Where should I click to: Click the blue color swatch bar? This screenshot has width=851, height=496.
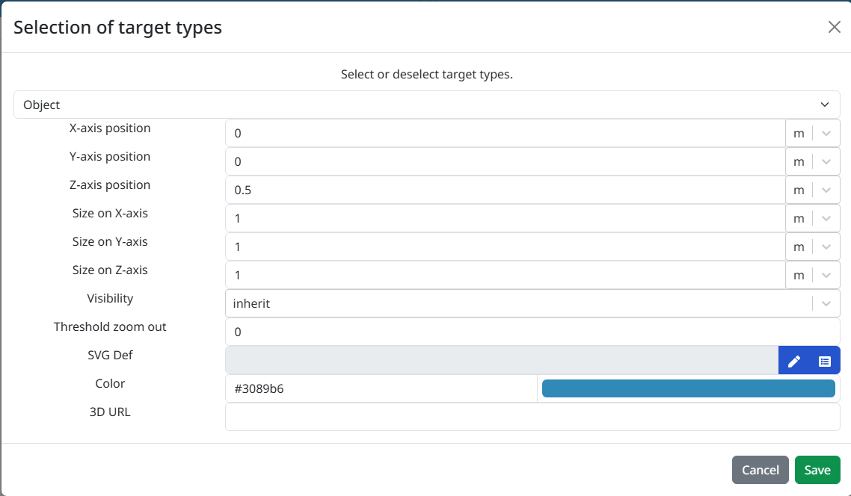coord(688,388)
